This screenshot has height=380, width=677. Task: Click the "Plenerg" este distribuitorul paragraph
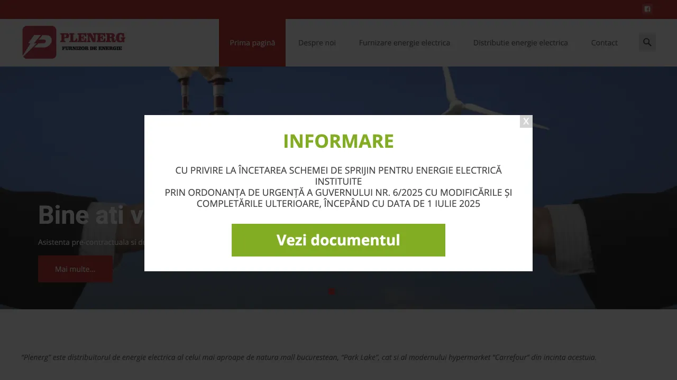point(309,357)
